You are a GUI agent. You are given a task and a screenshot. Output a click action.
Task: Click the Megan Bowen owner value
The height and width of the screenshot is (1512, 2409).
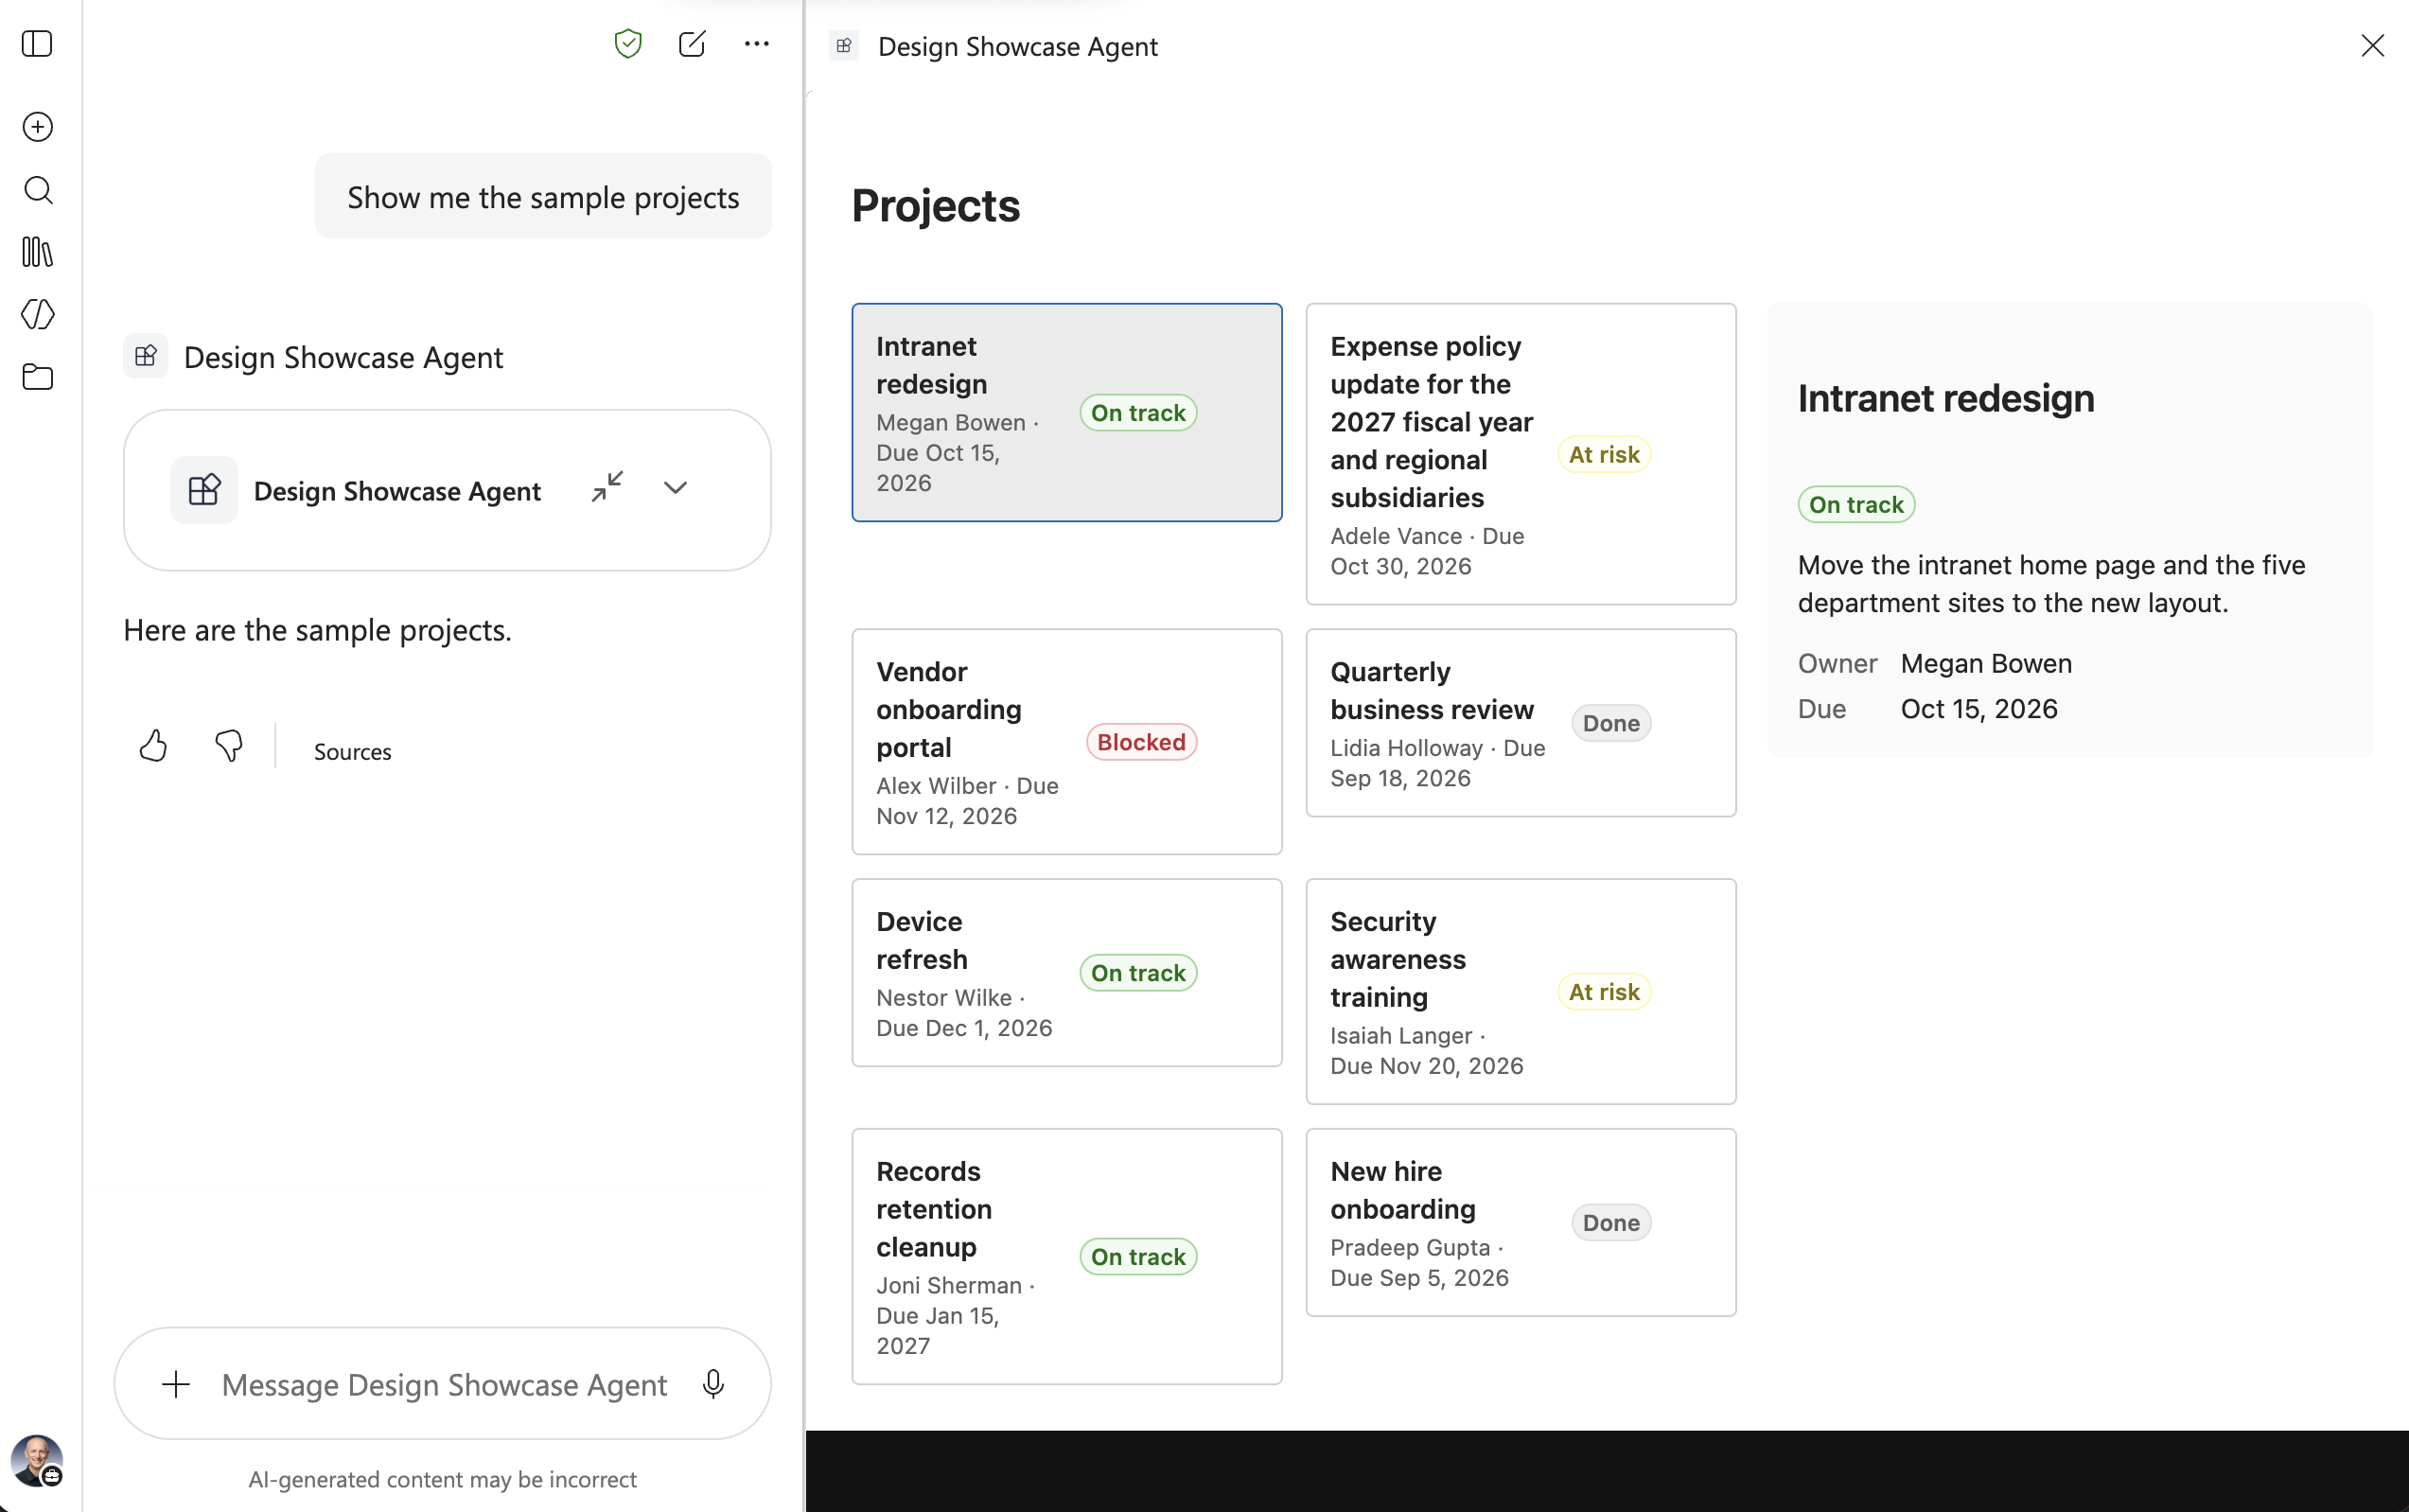(x=1985, y=664)
